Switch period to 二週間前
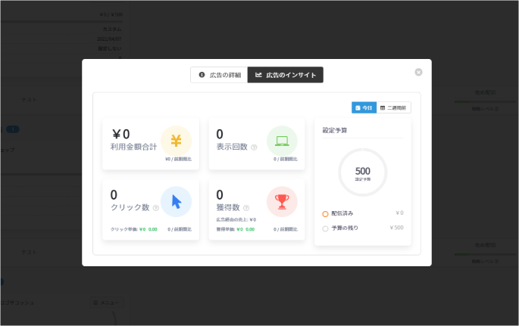 393,107
